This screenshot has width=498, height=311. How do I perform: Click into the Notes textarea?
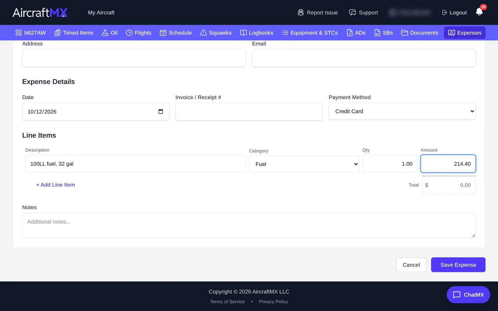249,225
